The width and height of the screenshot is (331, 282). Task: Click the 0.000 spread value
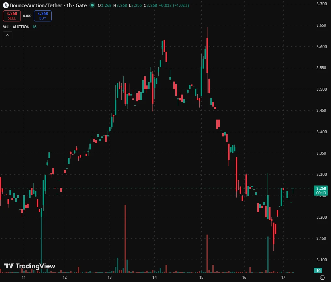click(27, 16)
